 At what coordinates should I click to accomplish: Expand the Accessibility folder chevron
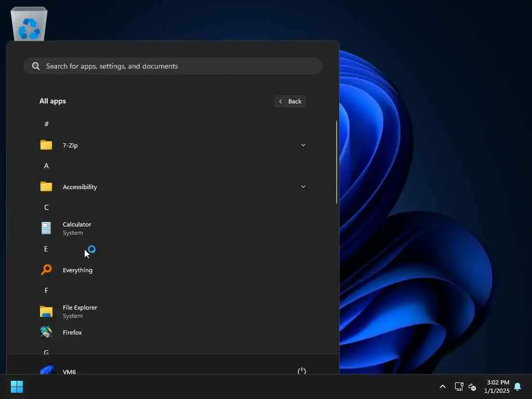303,187
